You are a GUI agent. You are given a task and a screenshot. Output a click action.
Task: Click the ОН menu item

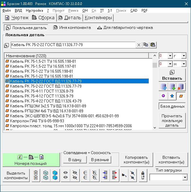tap(85, 11)
